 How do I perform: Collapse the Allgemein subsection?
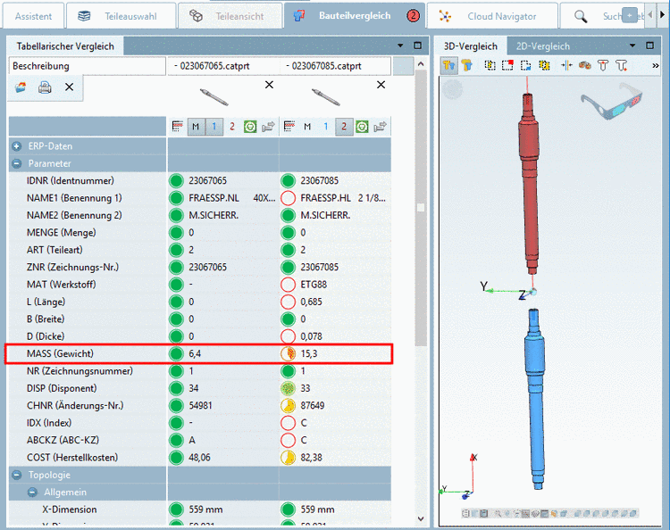(32, 493)
